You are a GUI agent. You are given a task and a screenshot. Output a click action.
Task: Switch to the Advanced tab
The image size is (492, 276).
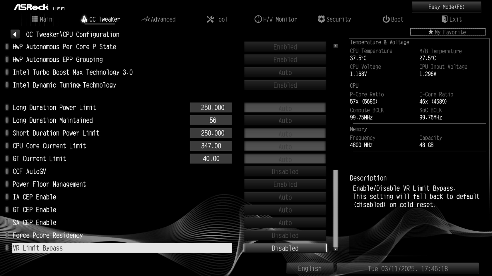158,19
